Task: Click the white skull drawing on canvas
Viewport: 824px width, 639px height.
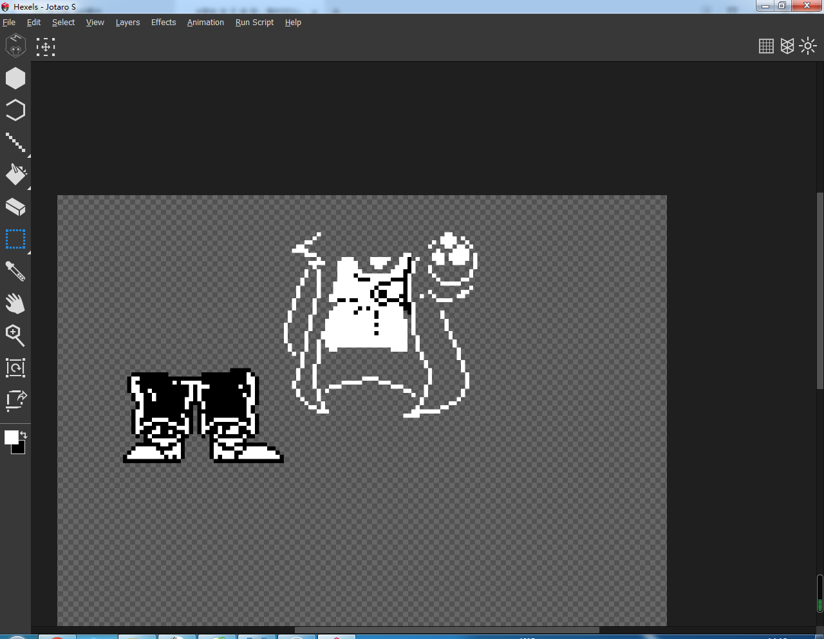Action: [x=453, y=267]
